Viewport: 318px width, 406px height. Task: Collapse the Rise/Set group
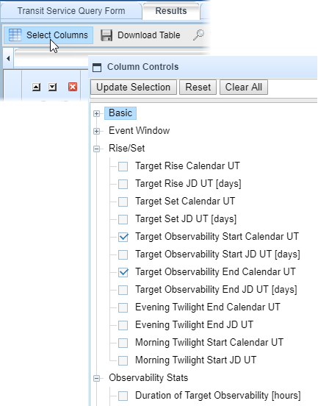[96, 149]
